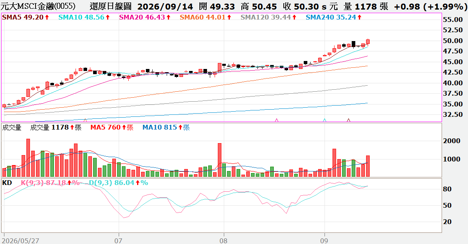Select the 還原日線圖 chart type label
This screenshot has width=468, height=244.
110,6
